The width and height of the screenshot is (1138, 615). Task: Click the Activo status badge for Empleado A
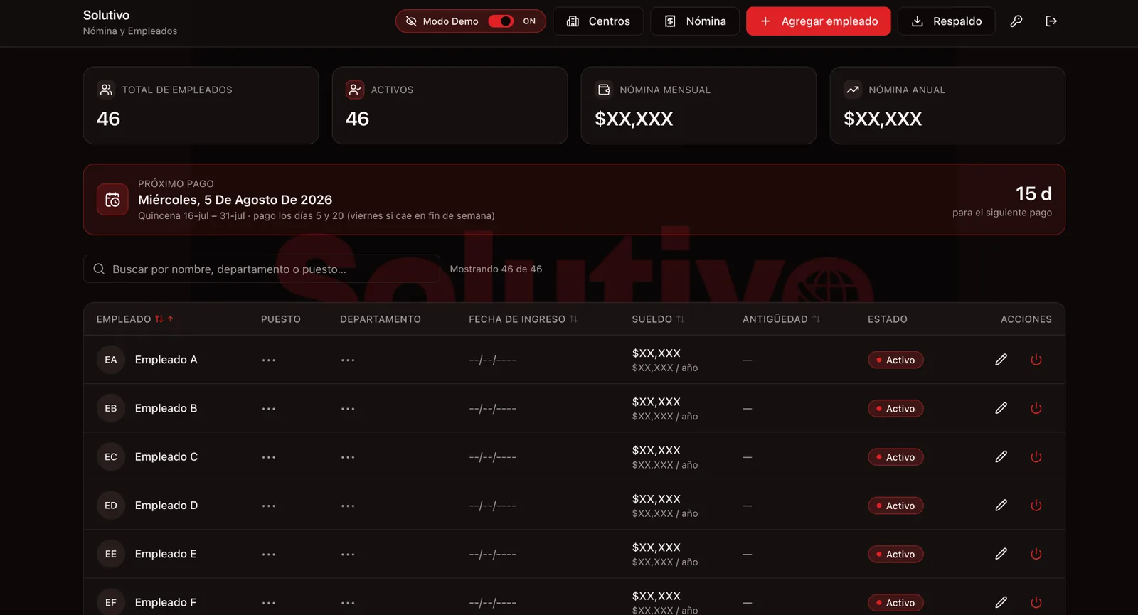tap(895, 360)
